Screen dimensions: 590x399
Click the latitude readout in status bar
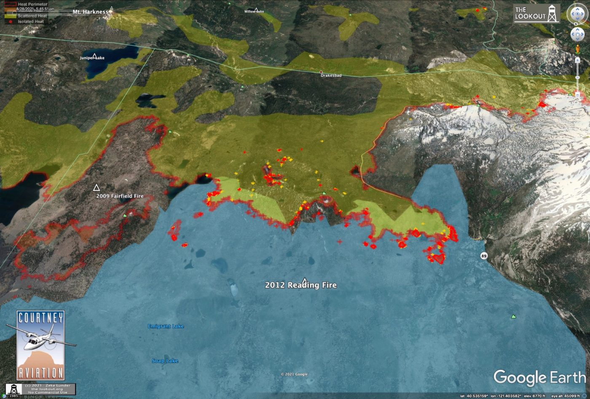pos(475,396)
